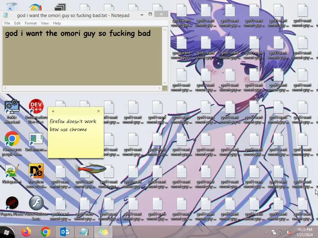The image size is (318, 238).
Task: Open the File menu in Notepad
Action: [x=7, y=23]
